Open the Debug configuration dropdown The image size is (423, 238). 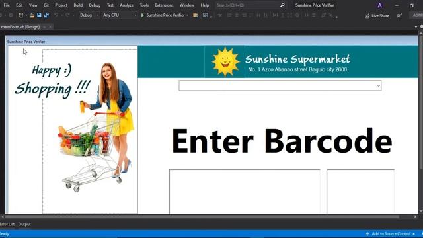(89, 15)
